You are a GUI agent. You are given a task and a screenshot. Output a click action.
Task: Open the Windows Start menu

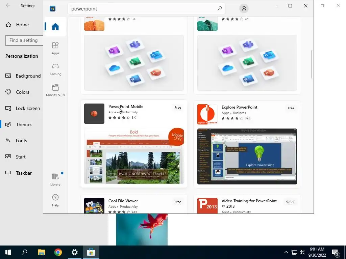pos(8,252)
